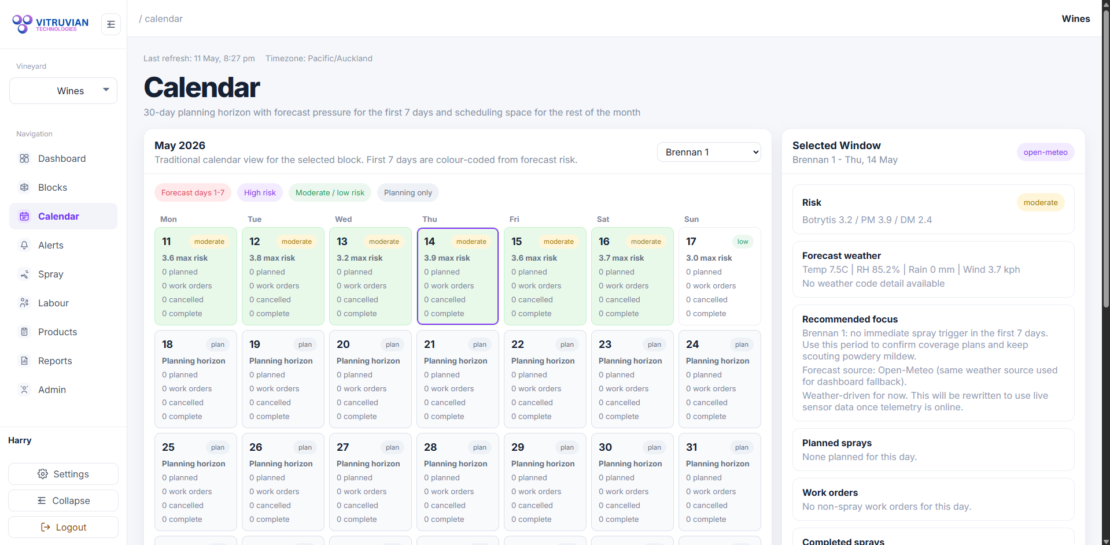Click the Collapse lines icon
This screenshot has width=1110, height=545.
[x=42, y=500]
